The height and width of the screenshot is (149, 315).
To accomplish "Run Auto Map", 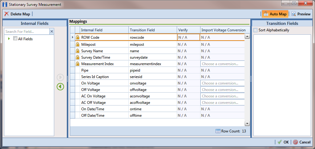I will click(x=275, y=14).
